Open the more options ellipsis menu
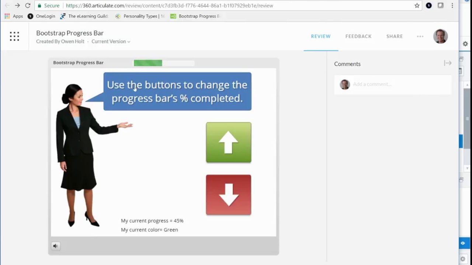Screen dimensions: 472x265 [x=420, y=36]
